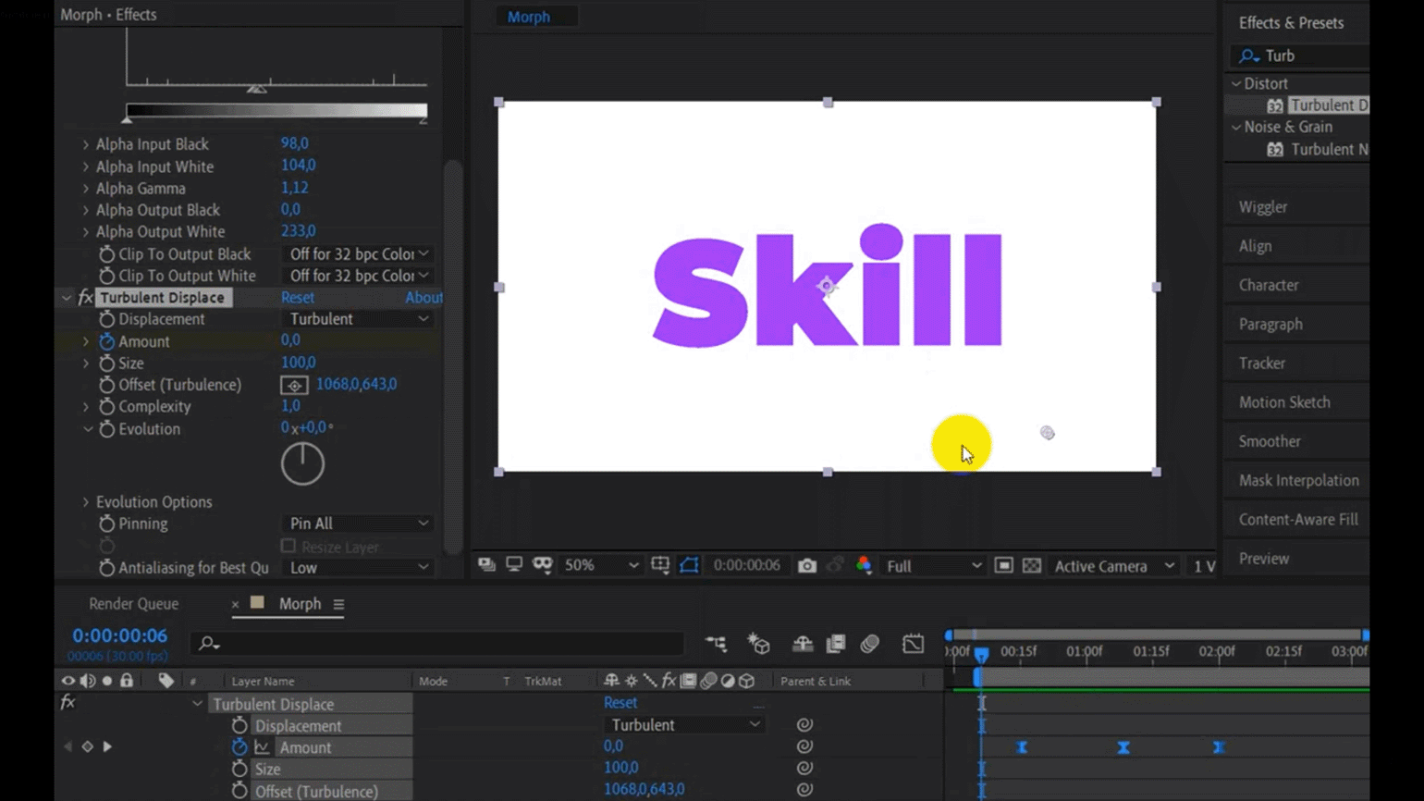
Task: Toggle the Clip To Output Black stopwatch
Action: 106,254
